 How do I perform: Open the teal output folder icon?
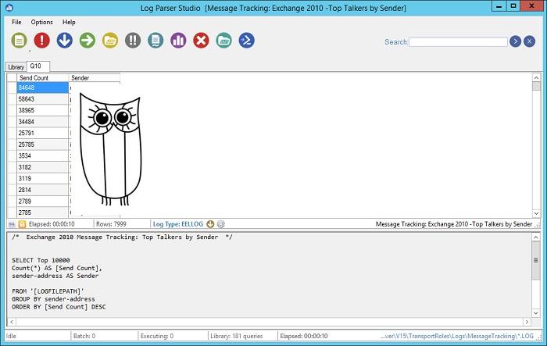click(224, 41)
